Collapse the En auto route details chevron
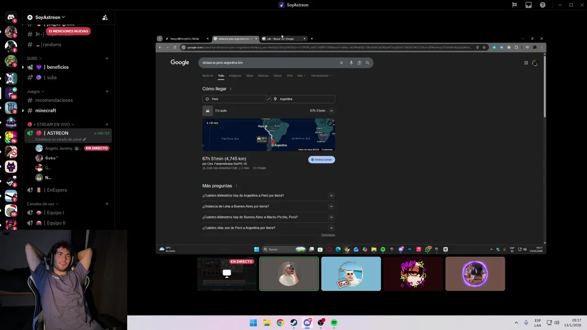587x330 pixels. 331,110
